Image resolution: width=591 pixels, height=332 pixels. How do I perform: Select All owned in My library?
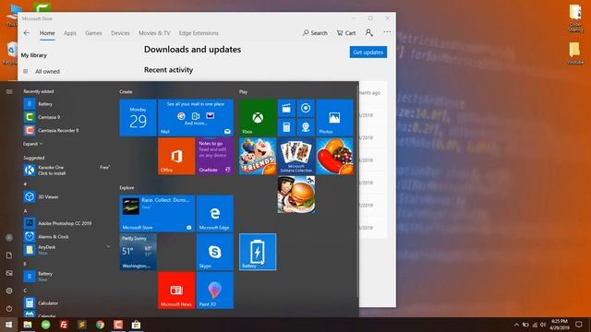point(47,72)
